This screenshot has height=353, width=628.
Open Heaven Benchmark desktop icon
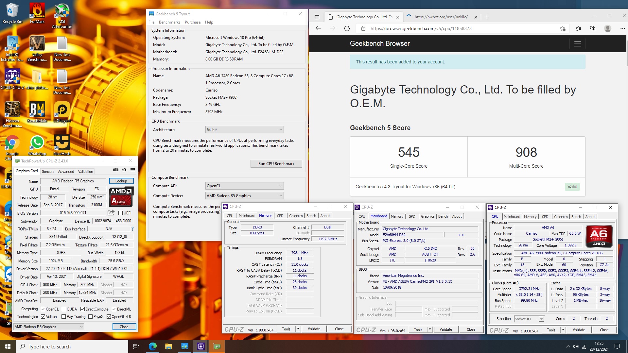[12, 114]
